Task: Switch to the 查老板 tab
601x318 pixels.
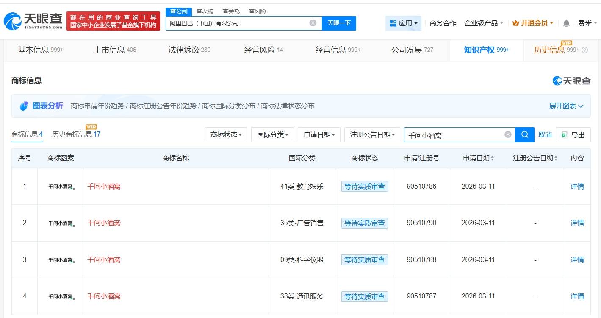Action: tap(204, 11)
